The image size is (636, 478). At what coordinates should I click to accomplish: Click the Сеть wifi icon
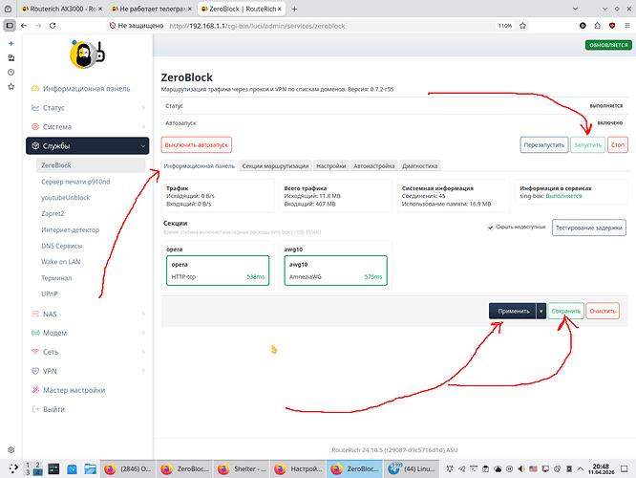pos(35,352)
